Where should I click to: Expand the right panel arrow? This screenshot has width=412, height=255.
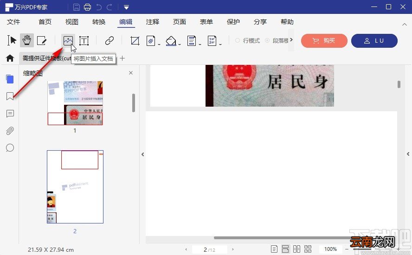[408, 154]
